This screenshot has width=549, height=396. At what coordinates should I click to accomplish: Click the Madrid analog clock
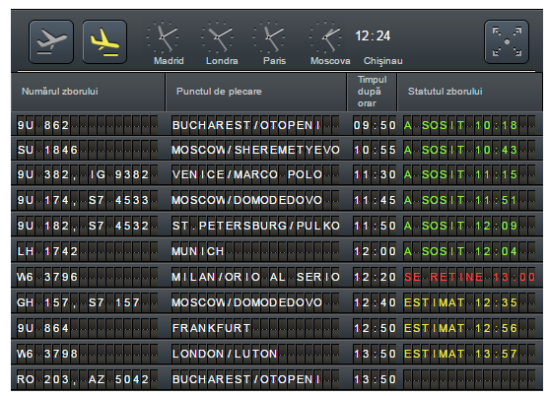(163, 36)
